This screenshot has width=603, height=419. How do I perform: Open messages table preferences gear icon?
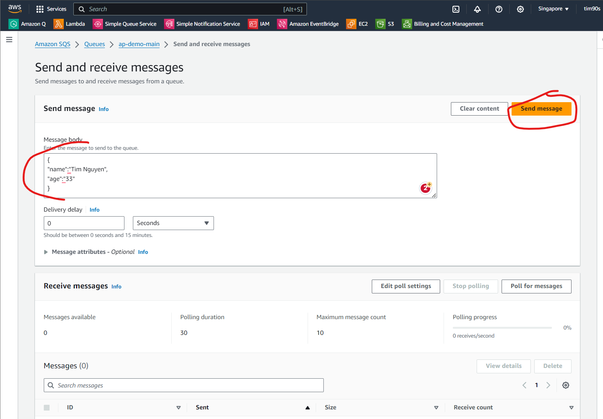[566, 385]
